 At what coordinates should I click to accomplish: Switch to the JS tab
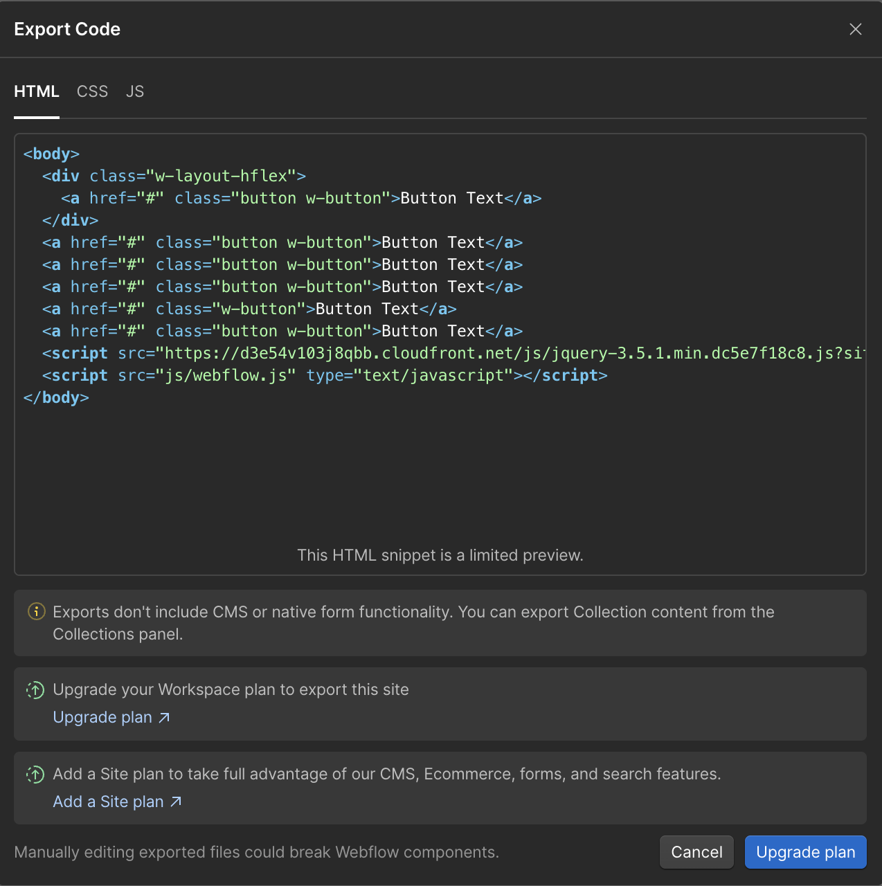(135, 91)
